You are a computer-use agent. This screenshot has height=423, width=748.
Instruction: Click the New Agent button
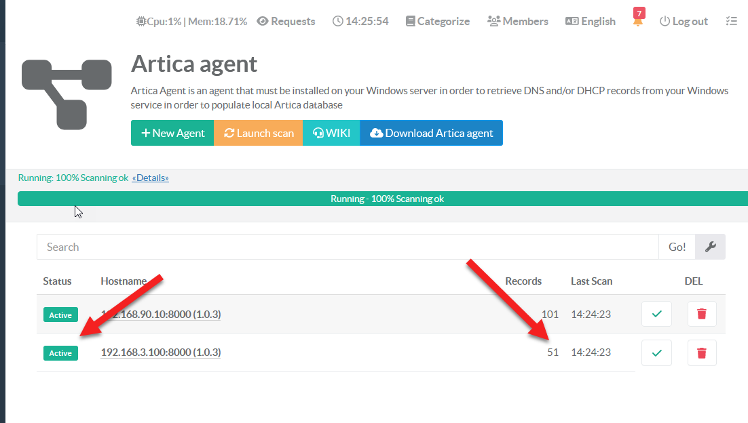[172, 133]
